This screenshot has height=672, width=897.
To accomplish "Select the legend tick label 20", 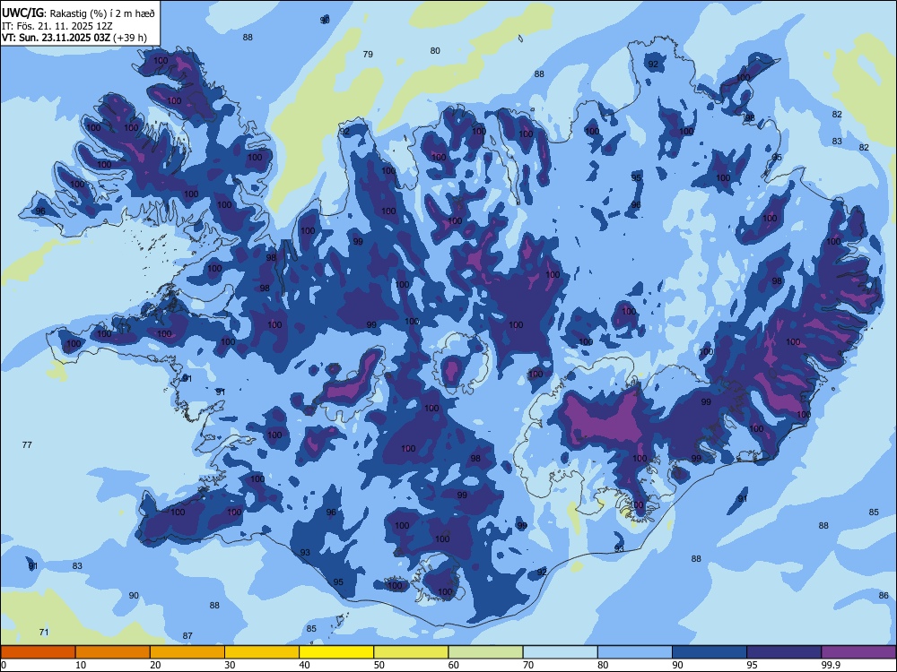I will [155, 665].
